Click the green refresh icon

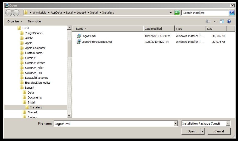pyautogui.click(x=177, y=13)
